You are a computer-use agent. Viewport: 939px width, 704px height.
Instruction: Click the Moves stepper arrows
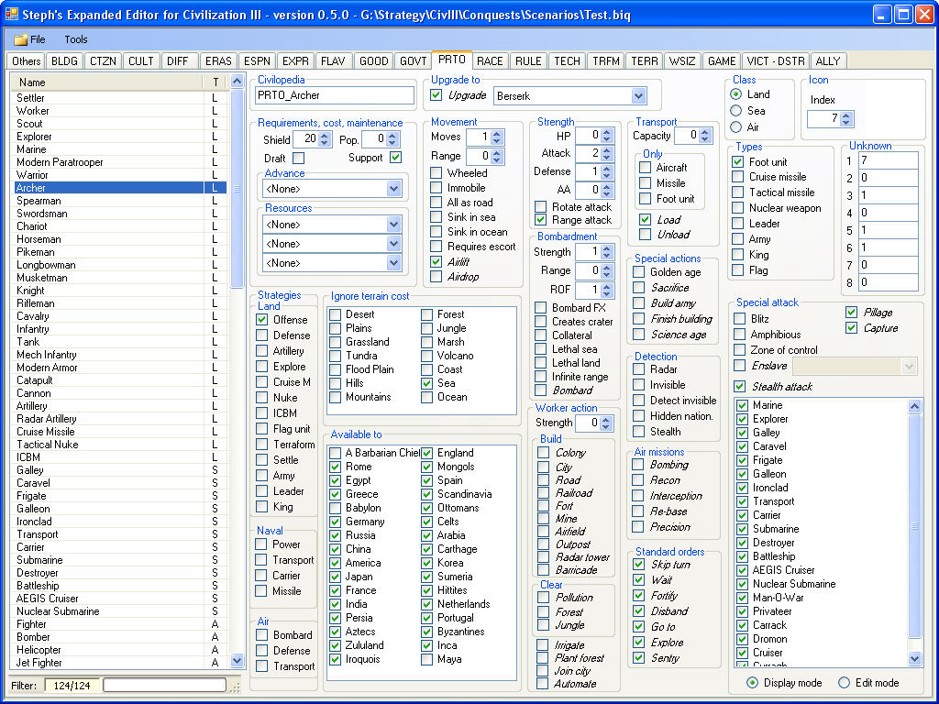pos(496,137)
